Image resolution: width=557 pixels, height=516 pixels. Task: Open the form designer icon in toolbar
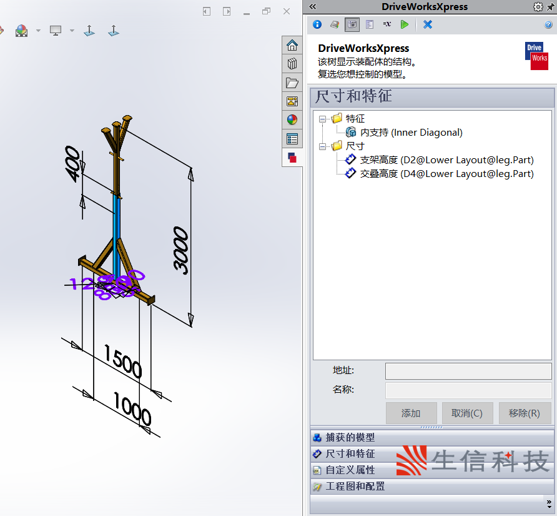[x=370, y=24]
